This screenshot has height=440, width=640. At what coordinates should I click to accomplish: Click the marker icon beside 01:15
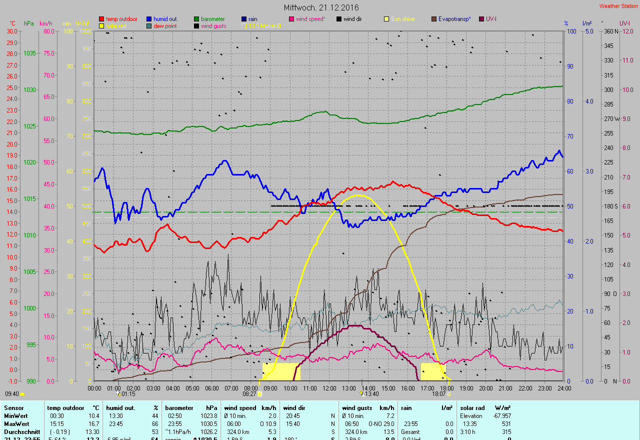pos(118,394)
